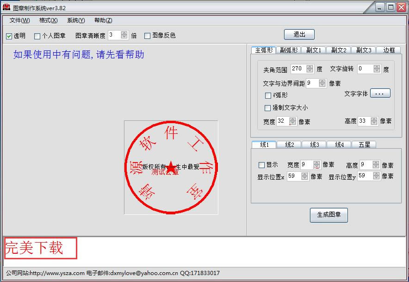The image size is (409, 282).
Task: Click the red seal preview image
Action: click(x=171, y=168)
